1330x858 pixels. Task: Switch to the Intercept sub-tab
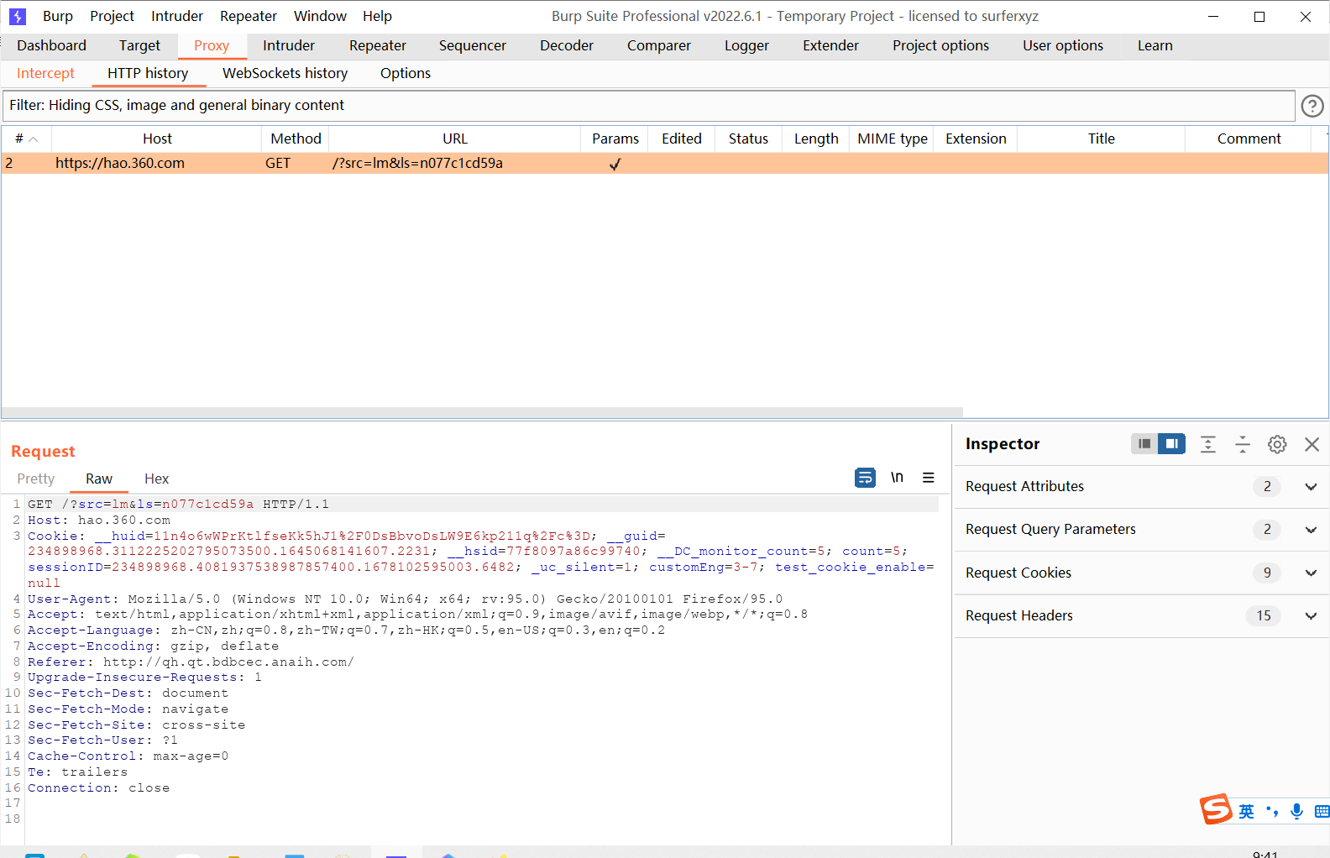45,74
